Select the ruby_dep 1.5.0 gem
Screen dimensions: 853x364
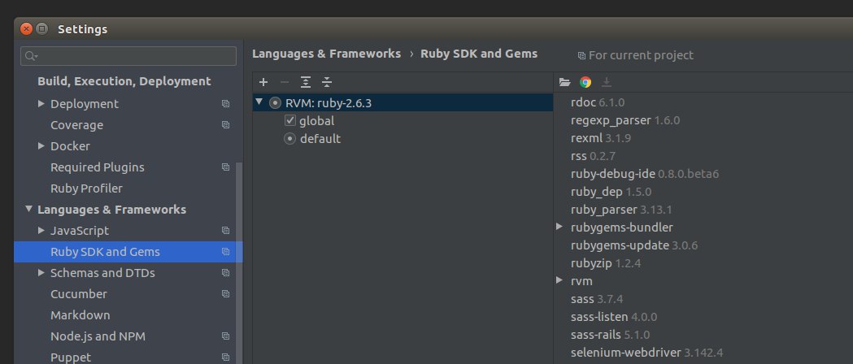tap(611, 192)
